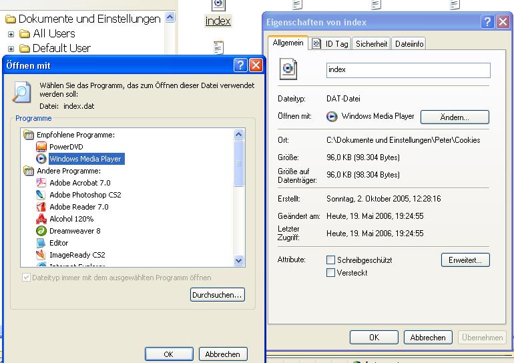Viewport: 514px width, 363px height.
Task: Click Windows Media Player icon in list
Action: 41,159
